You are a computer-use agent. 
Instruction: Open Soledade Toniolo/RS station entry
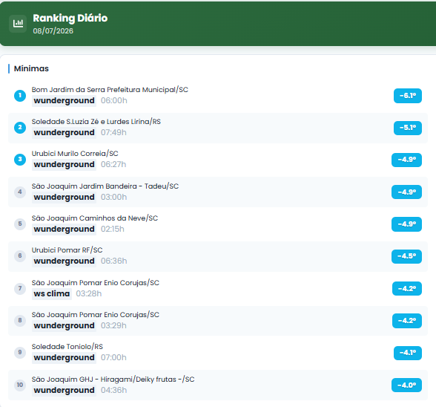tap(67, 347)
